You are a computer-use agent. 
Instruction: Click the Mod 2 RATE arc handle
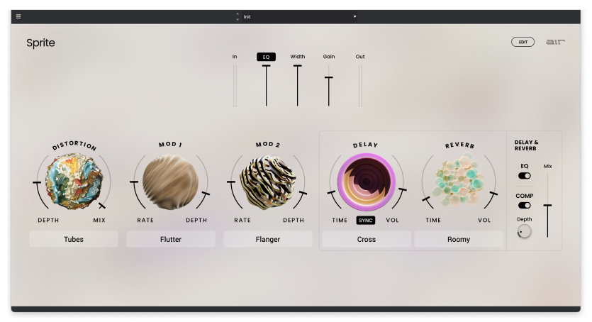[x=231, y=182]
